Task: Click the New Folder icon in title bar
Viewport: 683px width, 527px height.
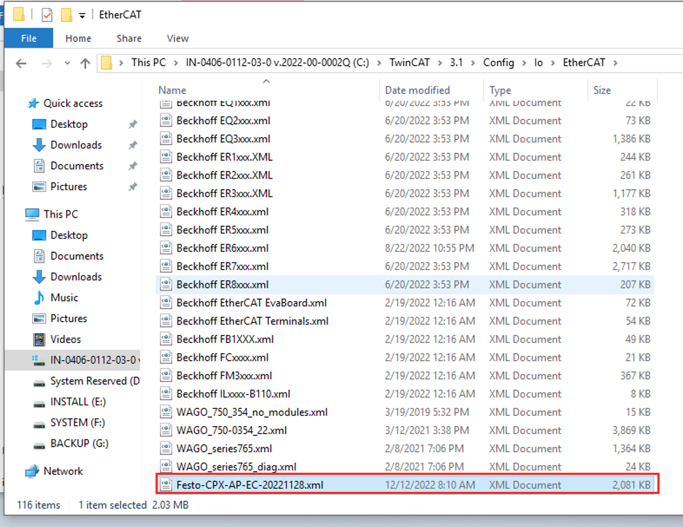Action: 66,15
